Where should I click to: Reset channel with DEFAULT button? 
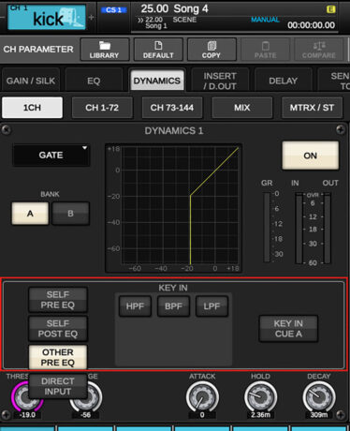click(x=158, y=50)
